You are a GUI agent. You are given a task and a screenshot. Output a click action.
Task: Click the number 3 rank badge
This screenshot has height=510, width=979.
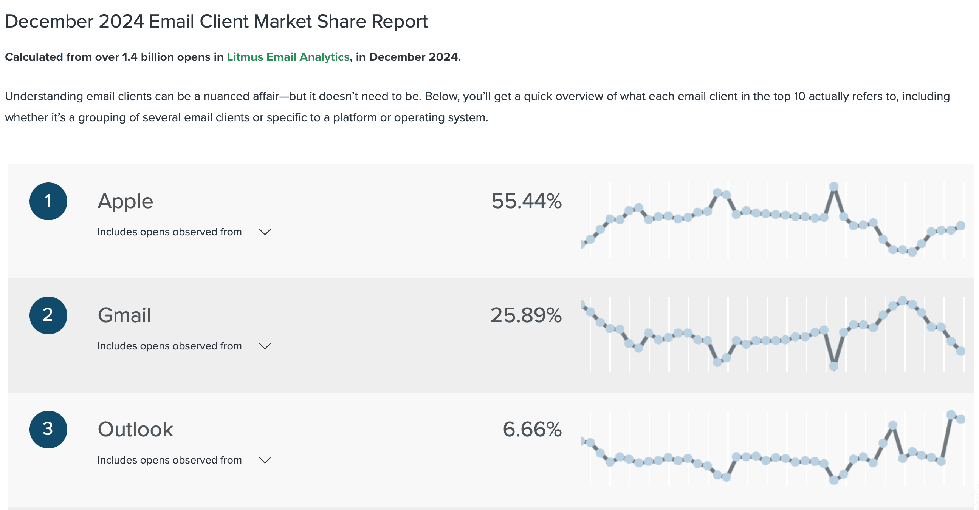coord(48,429)
